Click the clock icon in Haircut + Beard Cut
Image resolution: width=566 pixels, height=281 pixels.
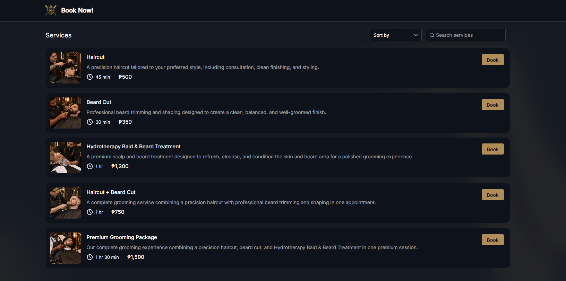pos(90,212)
